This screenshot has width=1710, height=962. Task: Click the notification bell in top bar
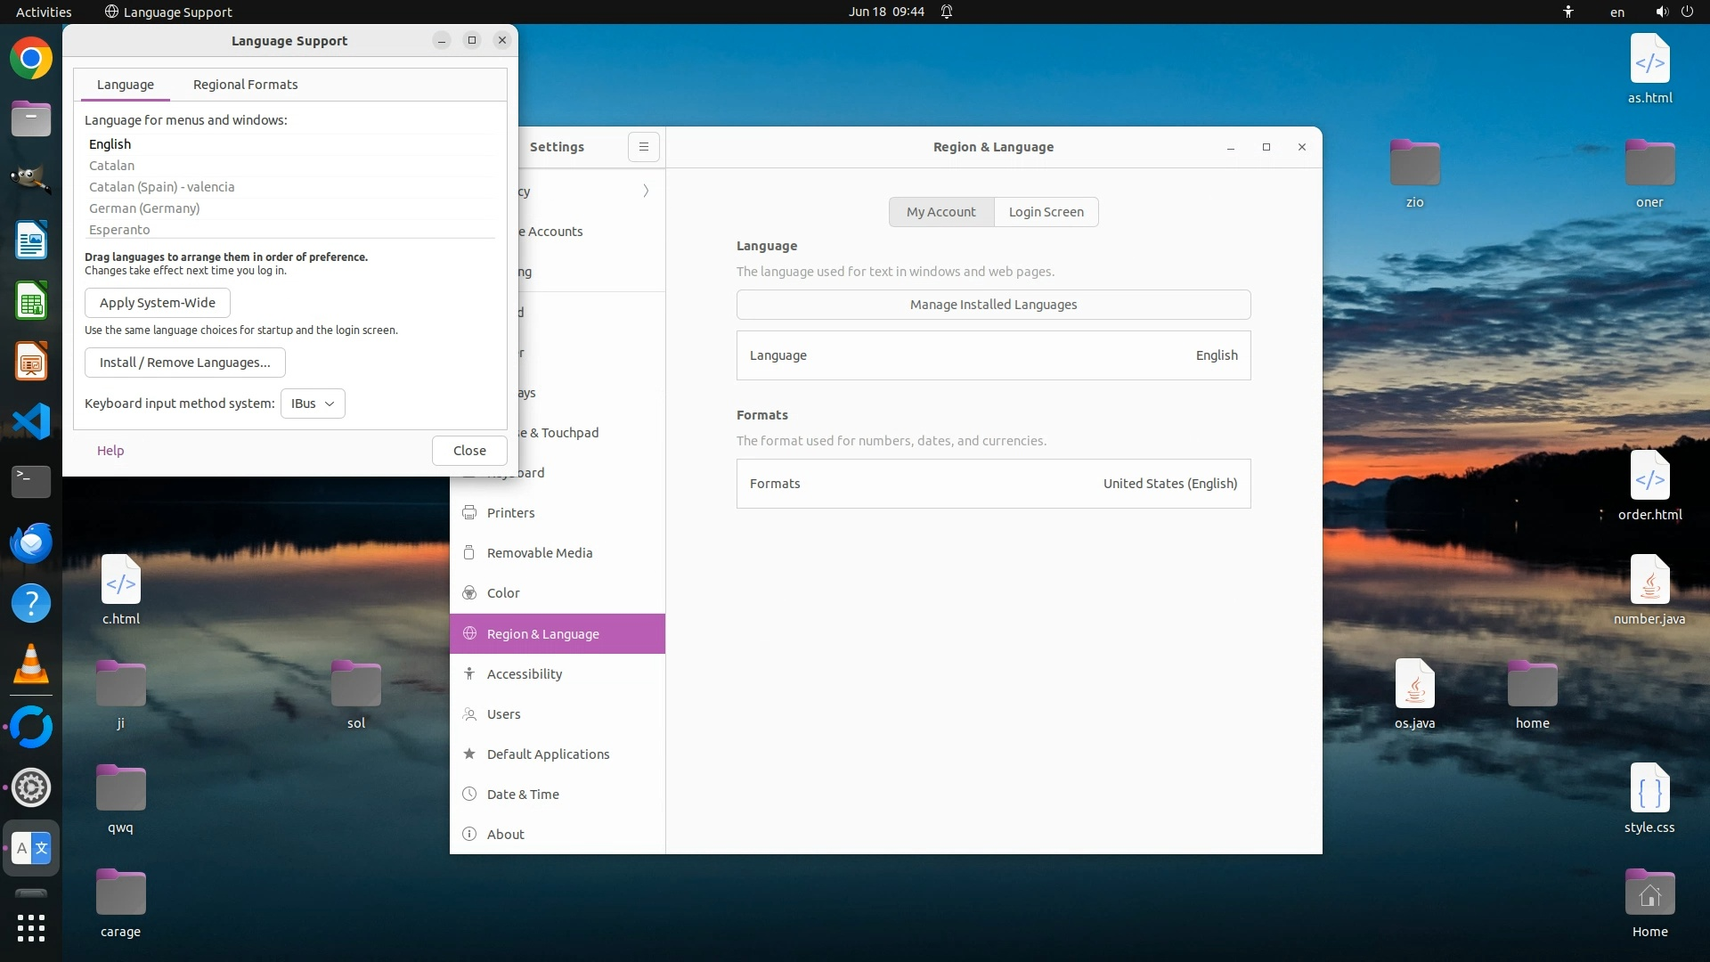click(x=947, y=12)
